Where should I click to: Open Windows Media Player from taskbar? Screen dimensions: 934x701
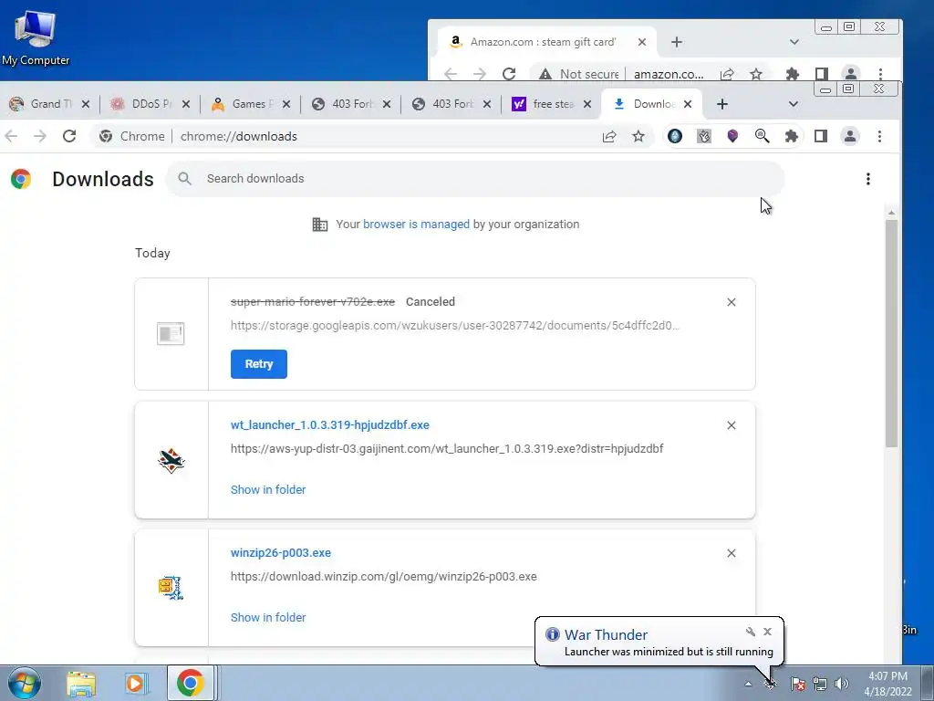pyautogui.click(x=137, y=684)
